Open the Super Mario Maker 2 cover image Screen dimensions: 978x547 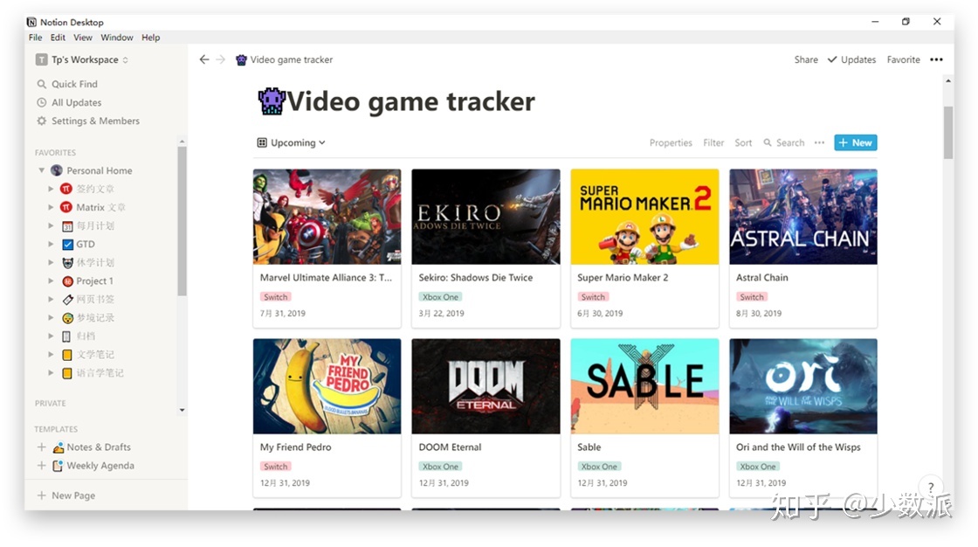click(644, 217)
